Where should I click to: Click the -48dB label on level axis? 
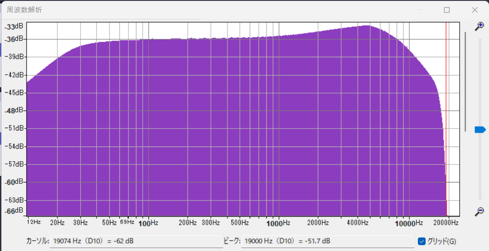pos(14,111)
